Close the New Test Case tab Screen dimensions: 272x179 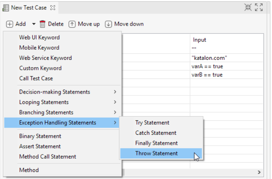pyautogui.click(x=53, y=7)
